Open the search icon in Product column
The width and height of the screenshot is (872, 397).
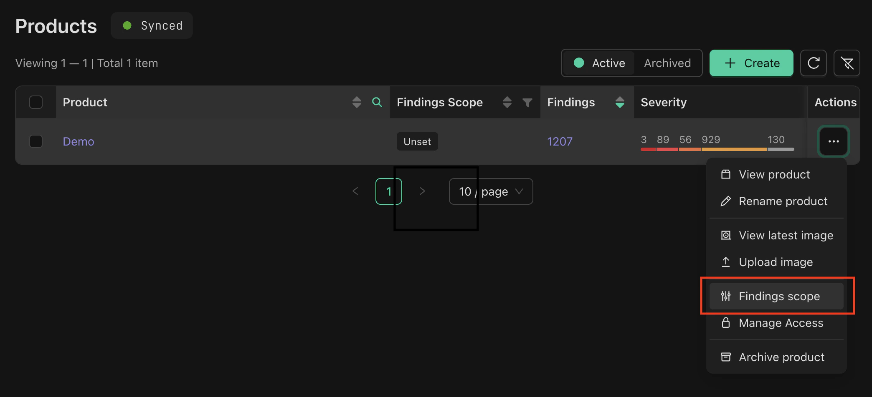tap(377, 102)
